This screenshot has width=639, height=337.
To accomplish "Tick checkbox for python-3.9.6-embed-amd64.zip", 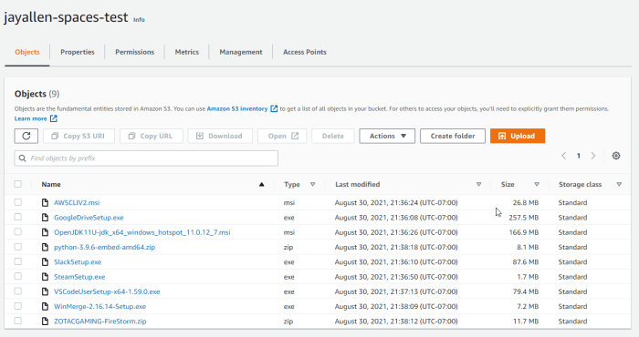I will [x=18, y=247].
